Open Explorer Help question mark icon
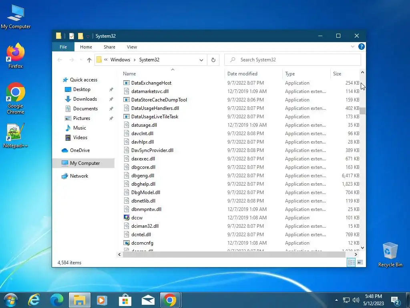The width and height of the screenshot is (410, 308). (362, 47)
